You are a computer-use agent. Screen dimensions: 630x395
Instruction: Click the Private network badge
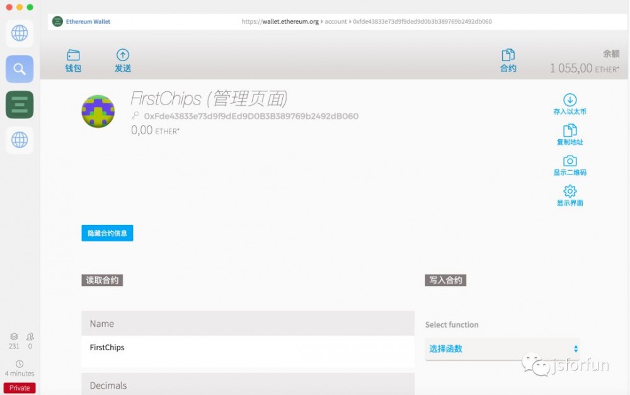[x=20, y=388]
